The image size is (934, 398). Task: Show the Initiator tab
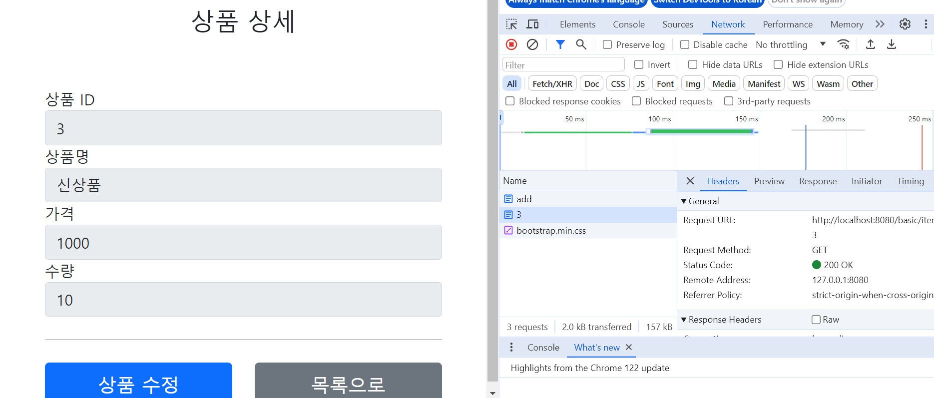tap(867, 181)
